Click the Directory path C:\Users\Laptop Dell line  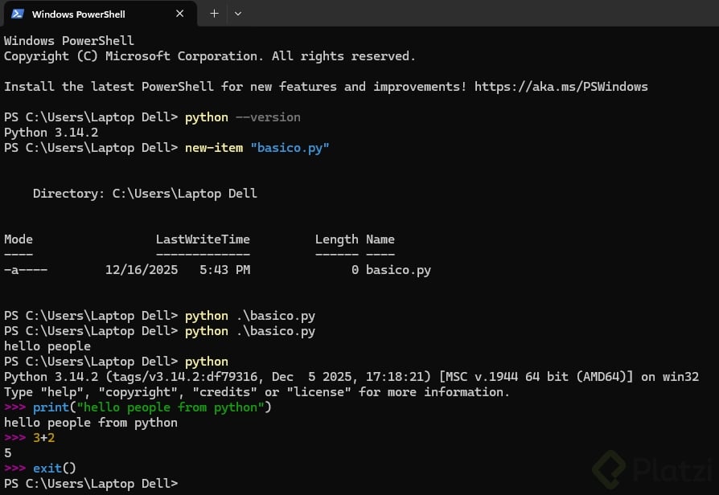(x=145, y=194)
